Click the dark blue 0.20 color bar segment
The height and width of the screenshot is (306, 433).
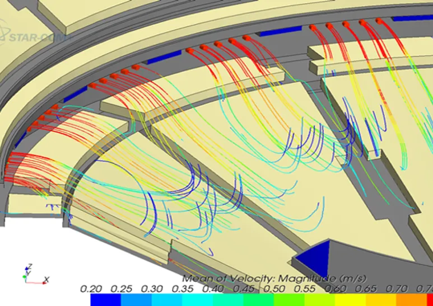105,300
